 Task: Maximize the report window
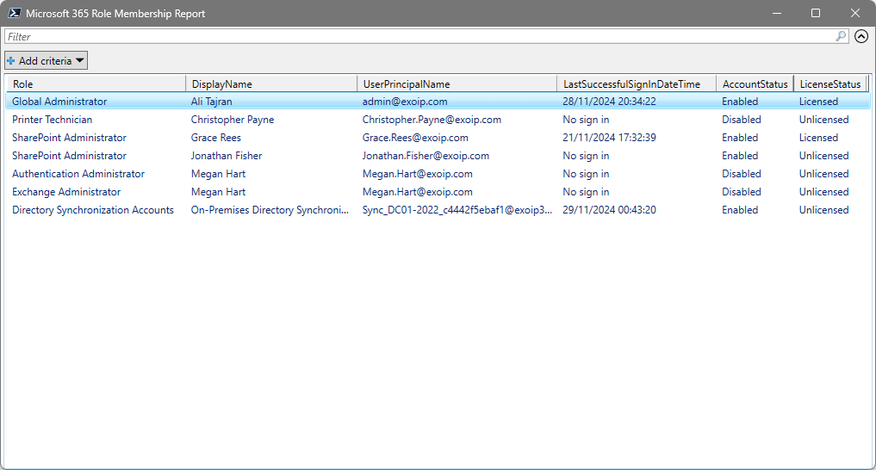tap(815, 13)
